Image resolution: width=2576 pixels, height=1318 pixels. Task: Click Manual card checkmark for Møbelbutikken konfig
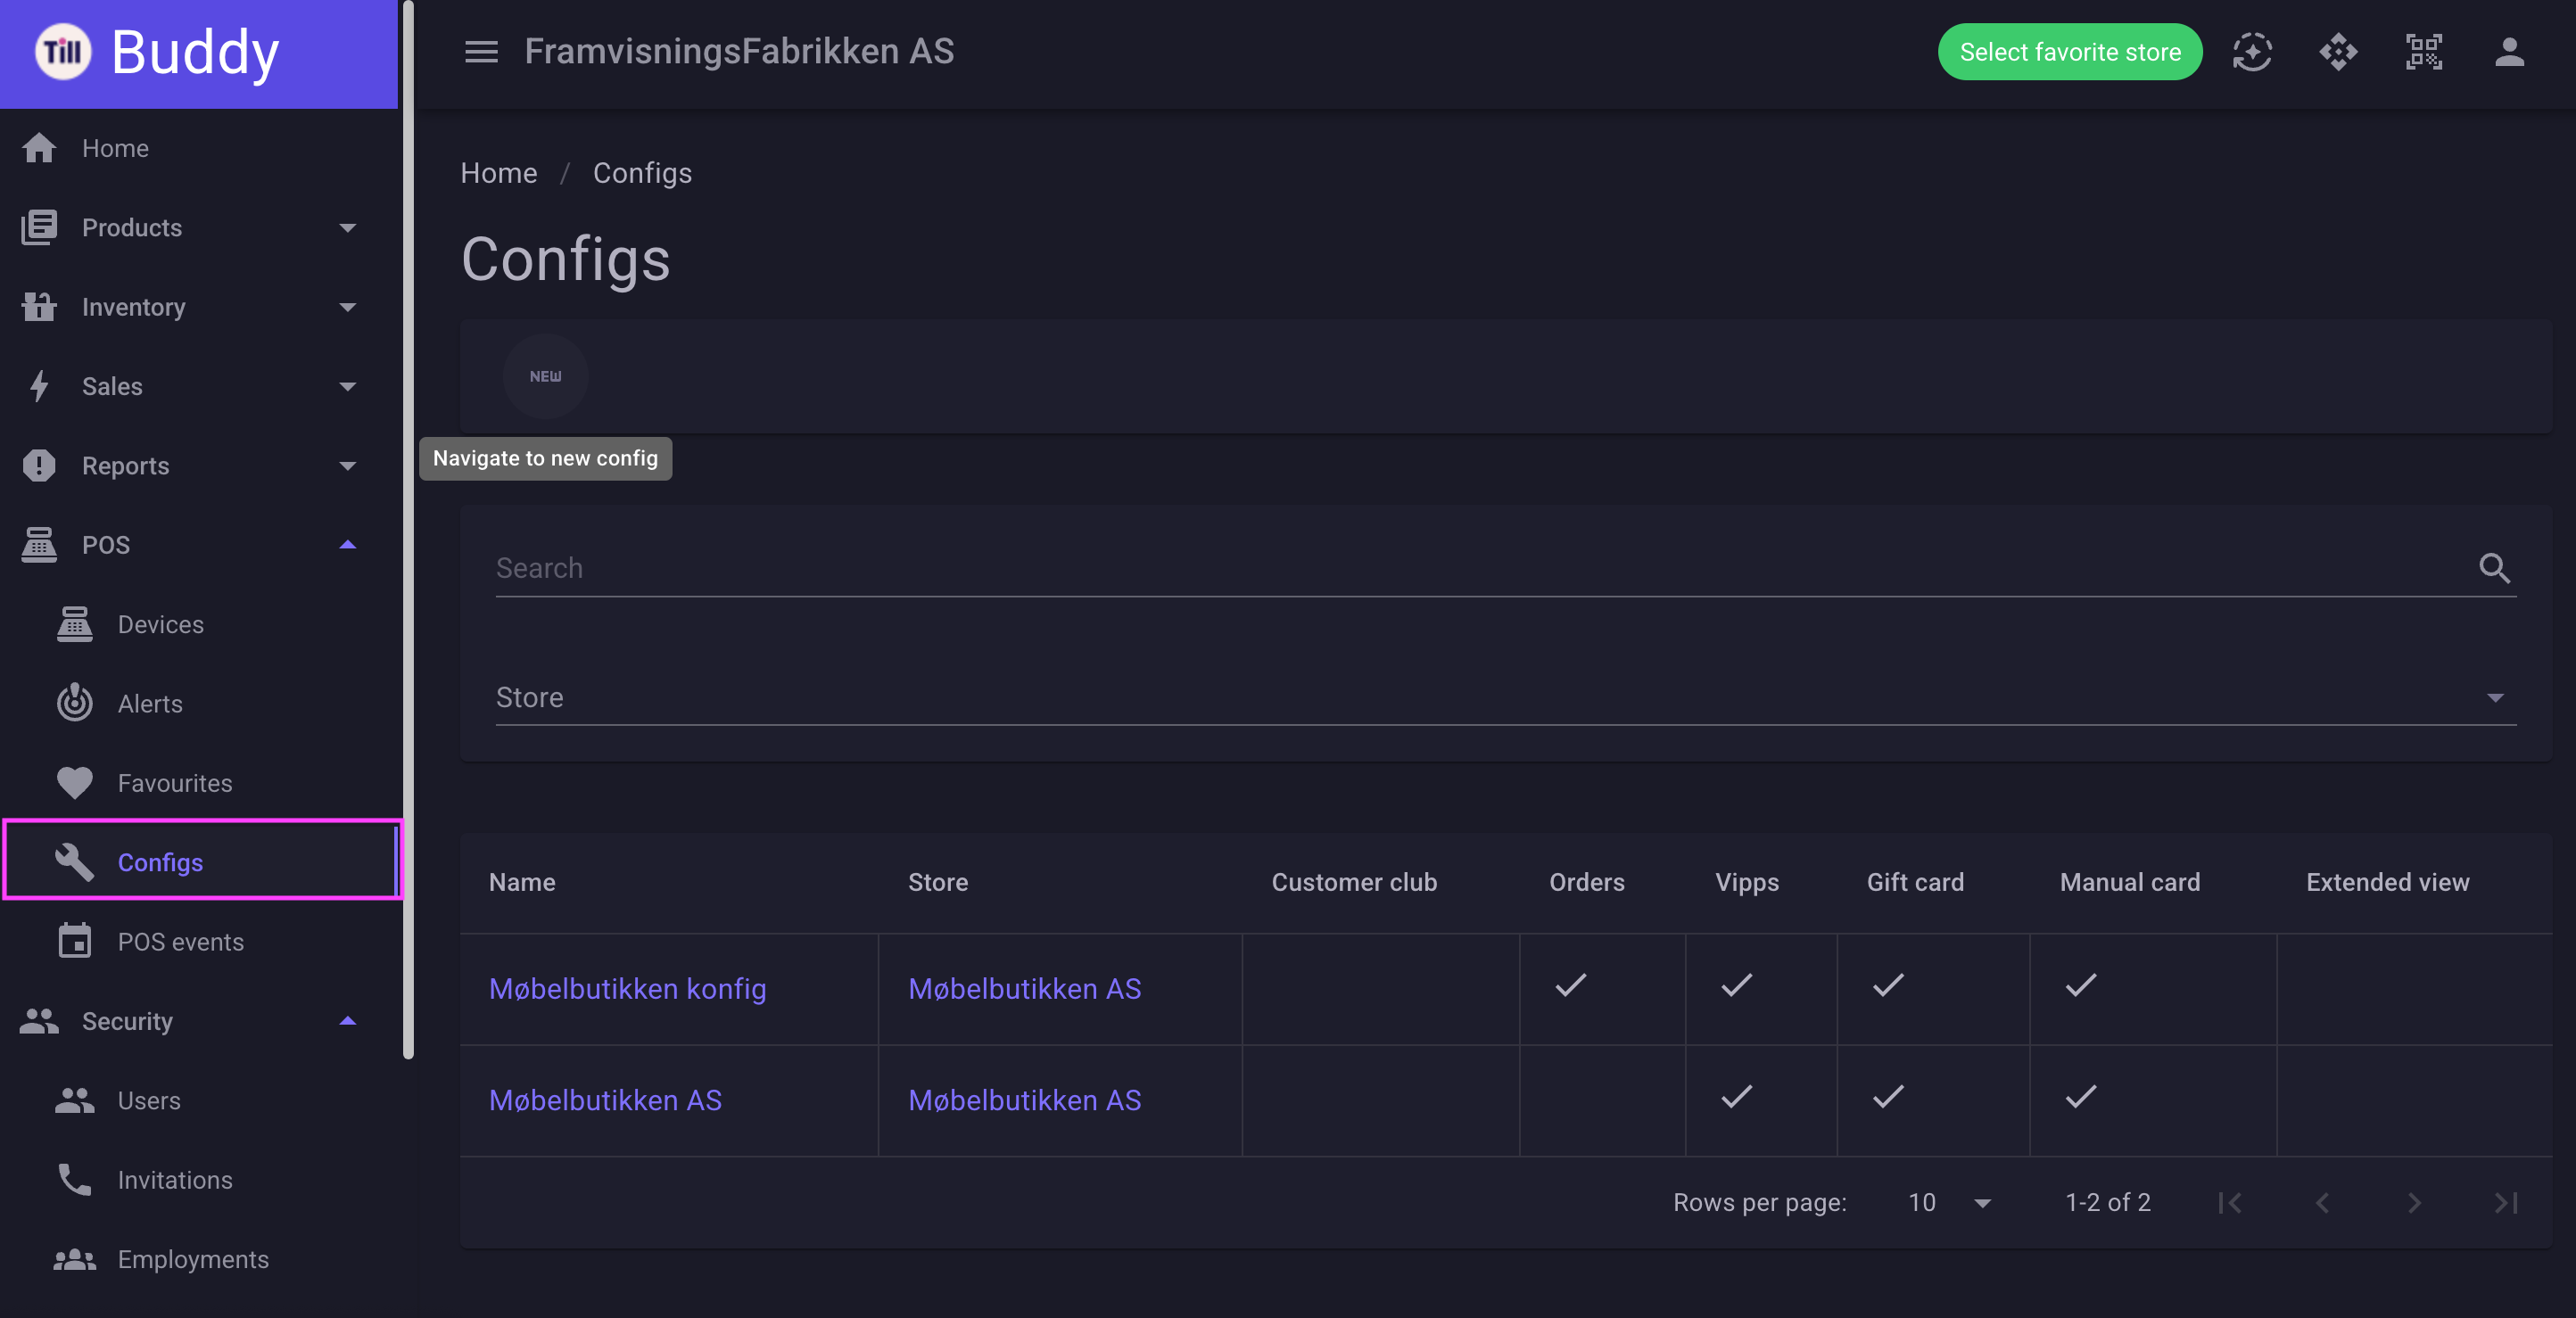coord(2081,986)
